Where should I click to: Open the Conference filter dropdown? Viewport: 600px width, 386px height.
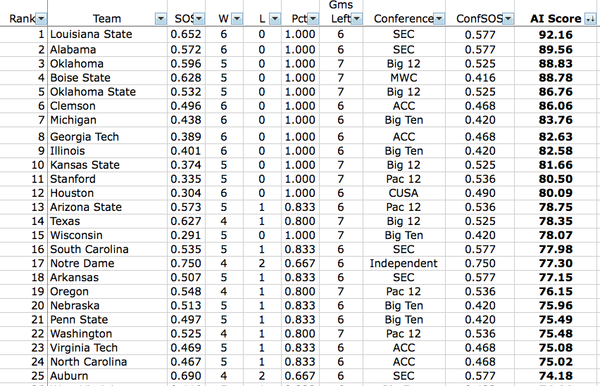pos(439,18)
